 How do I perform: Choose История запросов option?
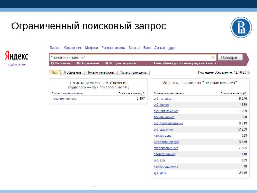pyautogui.click(x=107, y=62)
